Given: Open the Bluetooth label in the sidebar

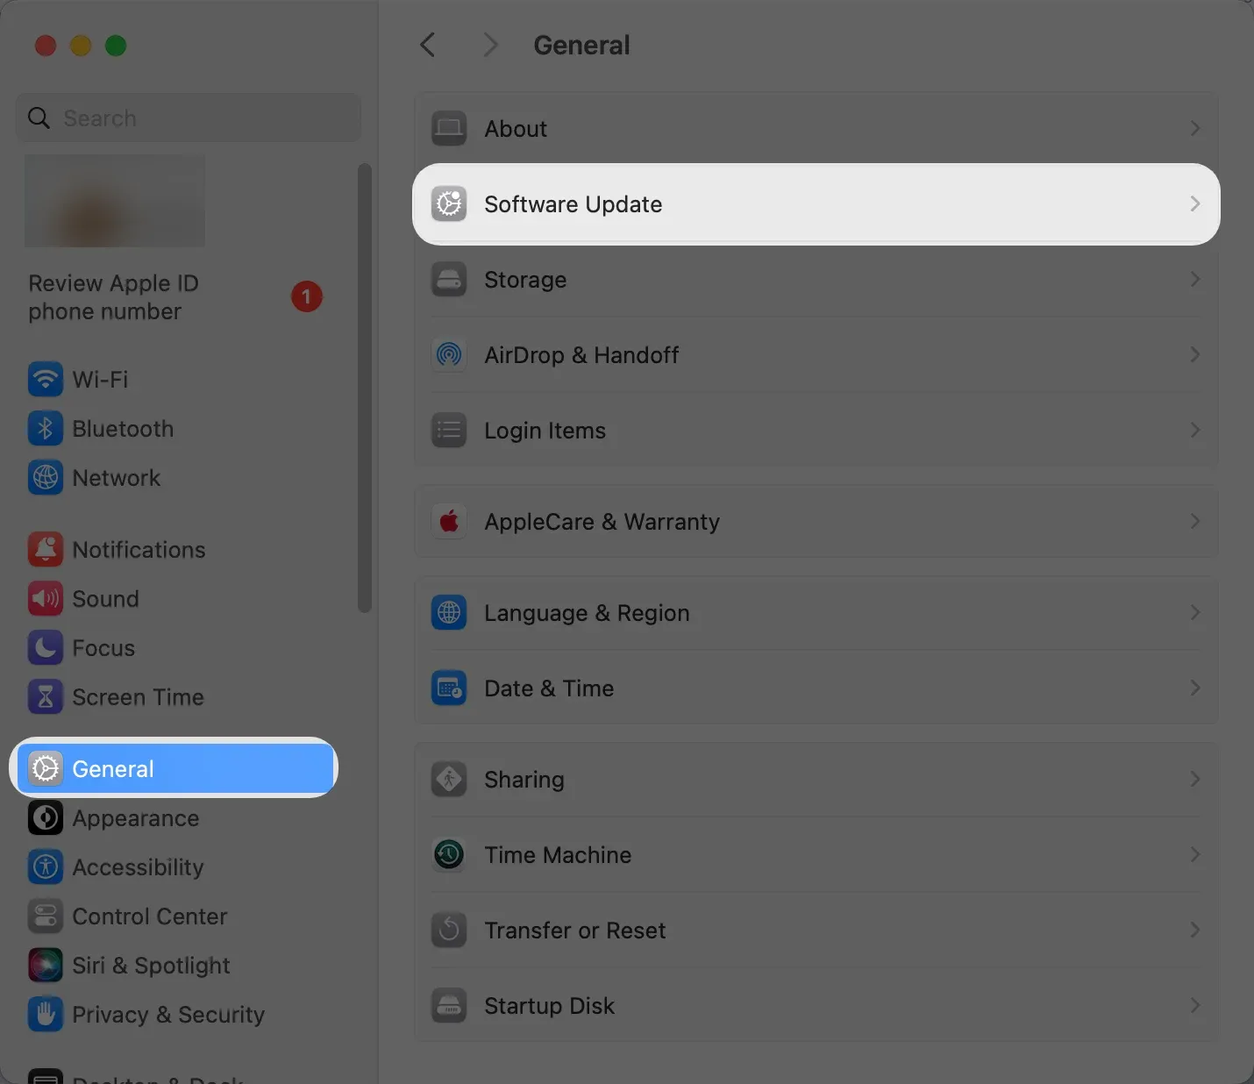Looking at the screenshot, I should (x=123, y=429).
